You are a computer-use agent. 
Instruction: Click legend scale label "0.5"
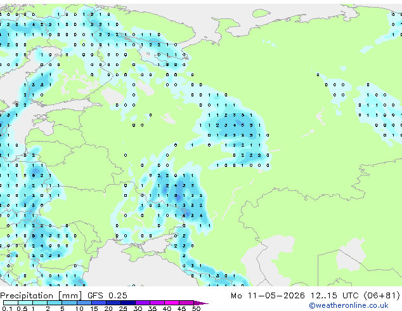tap(22, 308)
